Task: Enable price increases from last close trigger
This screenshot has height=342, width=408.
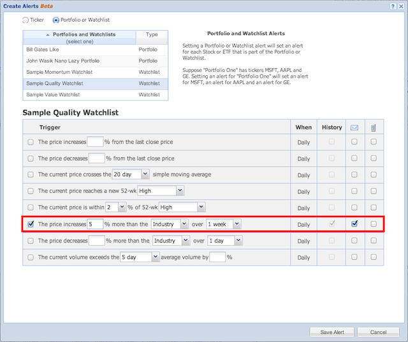Action: [x=31, y=142]
